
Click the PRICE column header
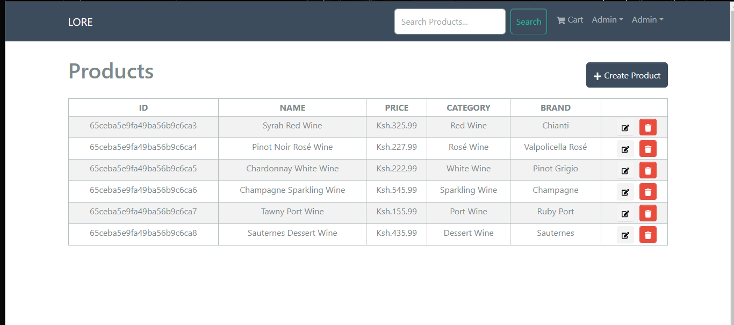pyautogui.click(x=397, y=107)
